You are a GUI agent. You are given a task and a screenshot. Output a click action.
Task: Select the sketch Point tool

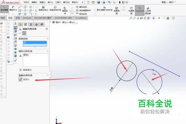click(36, 14)
